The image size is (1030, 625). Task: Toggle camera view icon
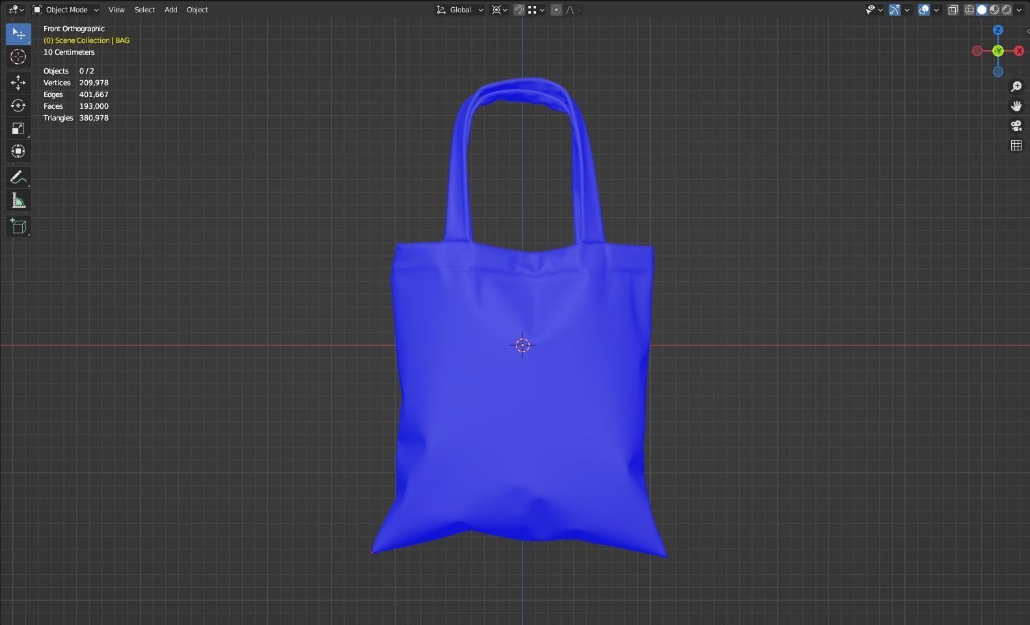pos(1016,126)
